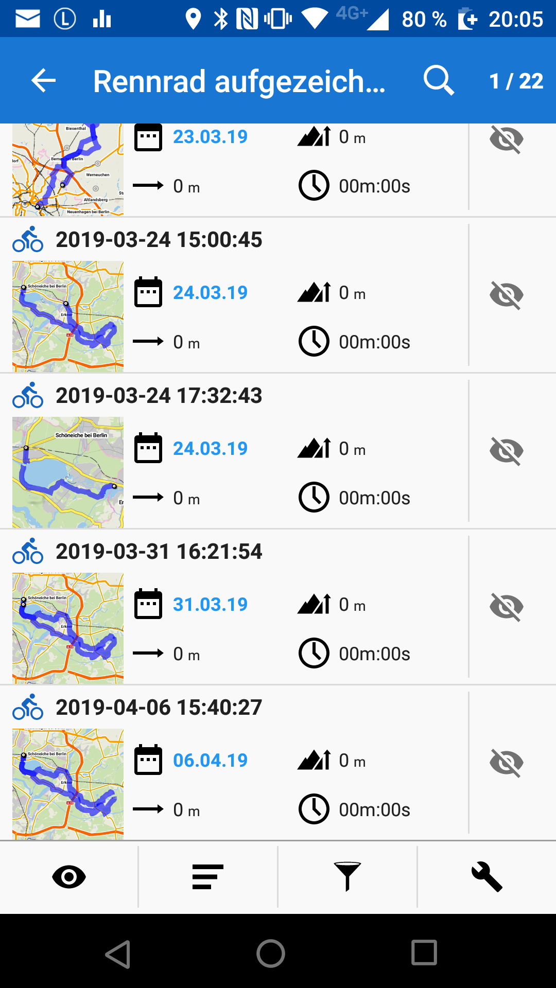
Task: Open the filter funnel icon
Action: (x=347, y=877)
